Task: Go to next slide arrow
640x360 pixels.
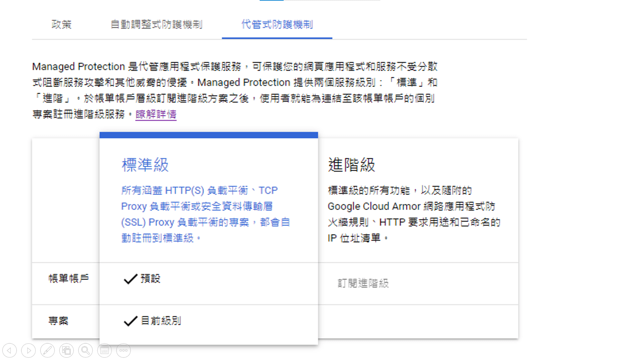Action: tap(28, 350)
